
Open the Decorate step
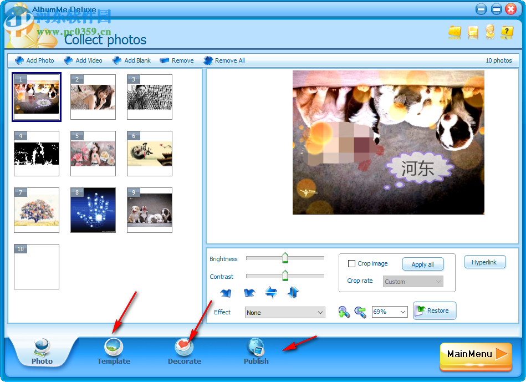tap(185, 352)
